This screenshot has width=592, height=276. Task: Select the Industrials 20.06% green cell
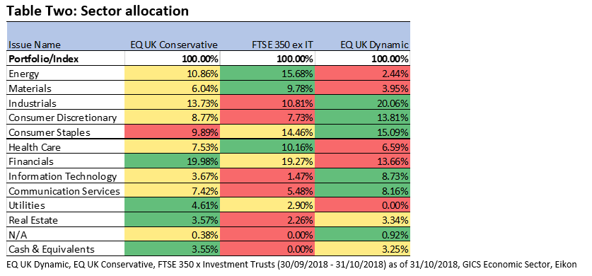point(362,103)
